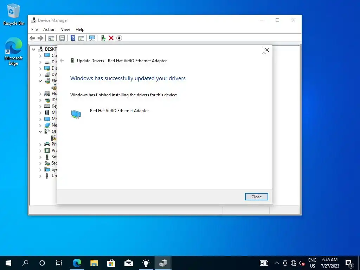Image resolution: width=360 pixels, height=270 pixels.
Task: Click the Forward arrow in Device Manager toolbar
Action: pyautogui.click(x=40, y=38)
